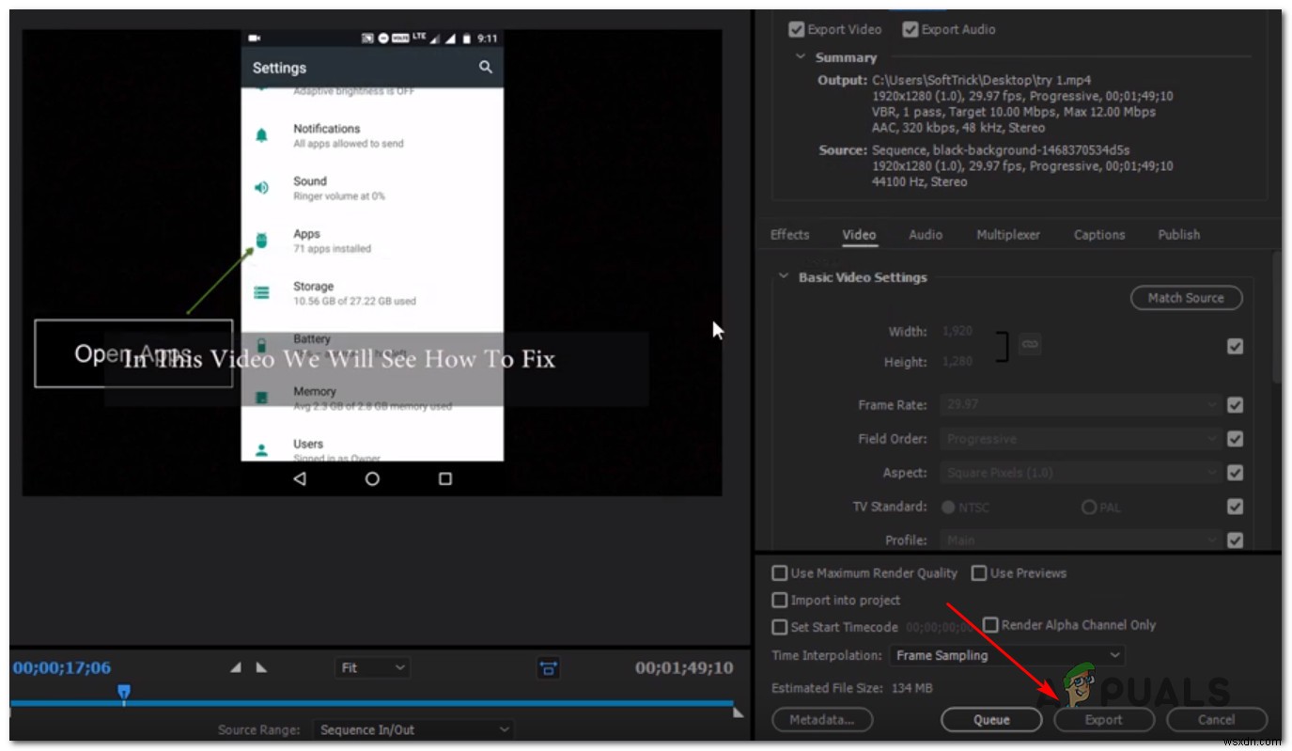This screenshot has width=1292, height=751.
Task: Enable Use Maximum Render Quality
Action: (x=780, y=572)
